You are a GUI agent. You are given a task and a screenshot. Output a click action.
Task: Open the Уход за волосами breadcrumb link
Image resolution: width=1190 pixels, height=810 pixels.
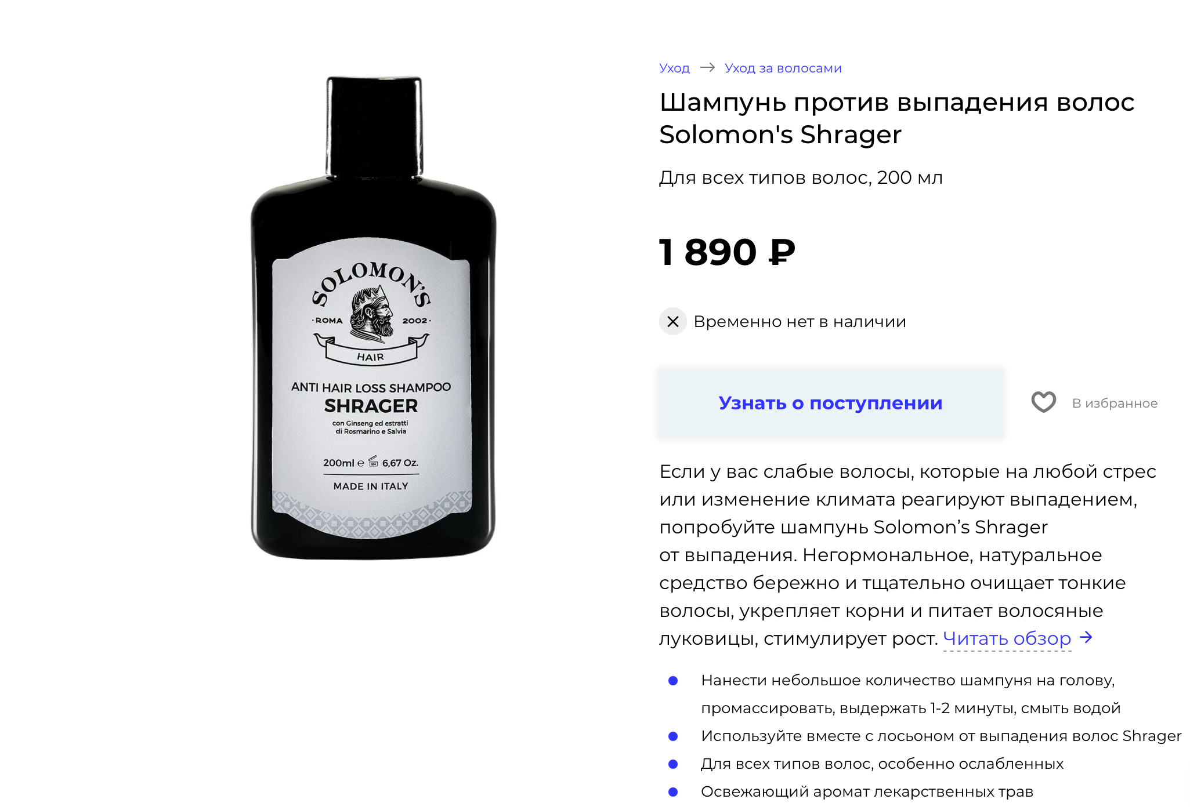[783, 68]
